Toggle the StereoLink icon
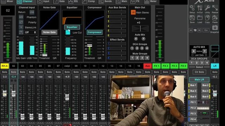225x126 pixels. click(21, 27)
